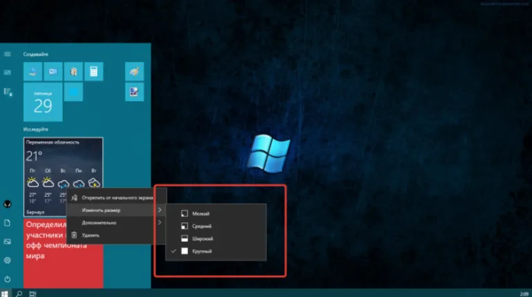Open the calendar tile showing 29

[x=43, y=102]
